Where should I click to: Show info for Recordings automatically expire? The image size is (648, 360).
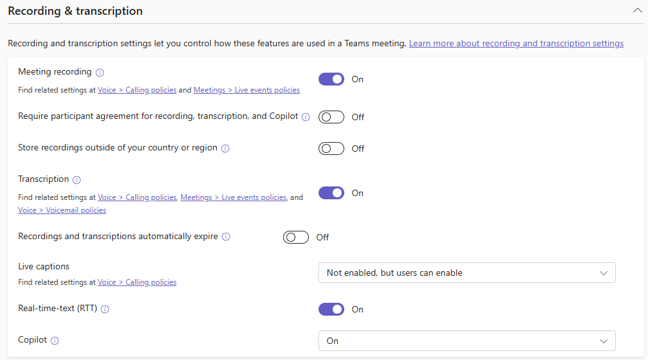[226, 237]
